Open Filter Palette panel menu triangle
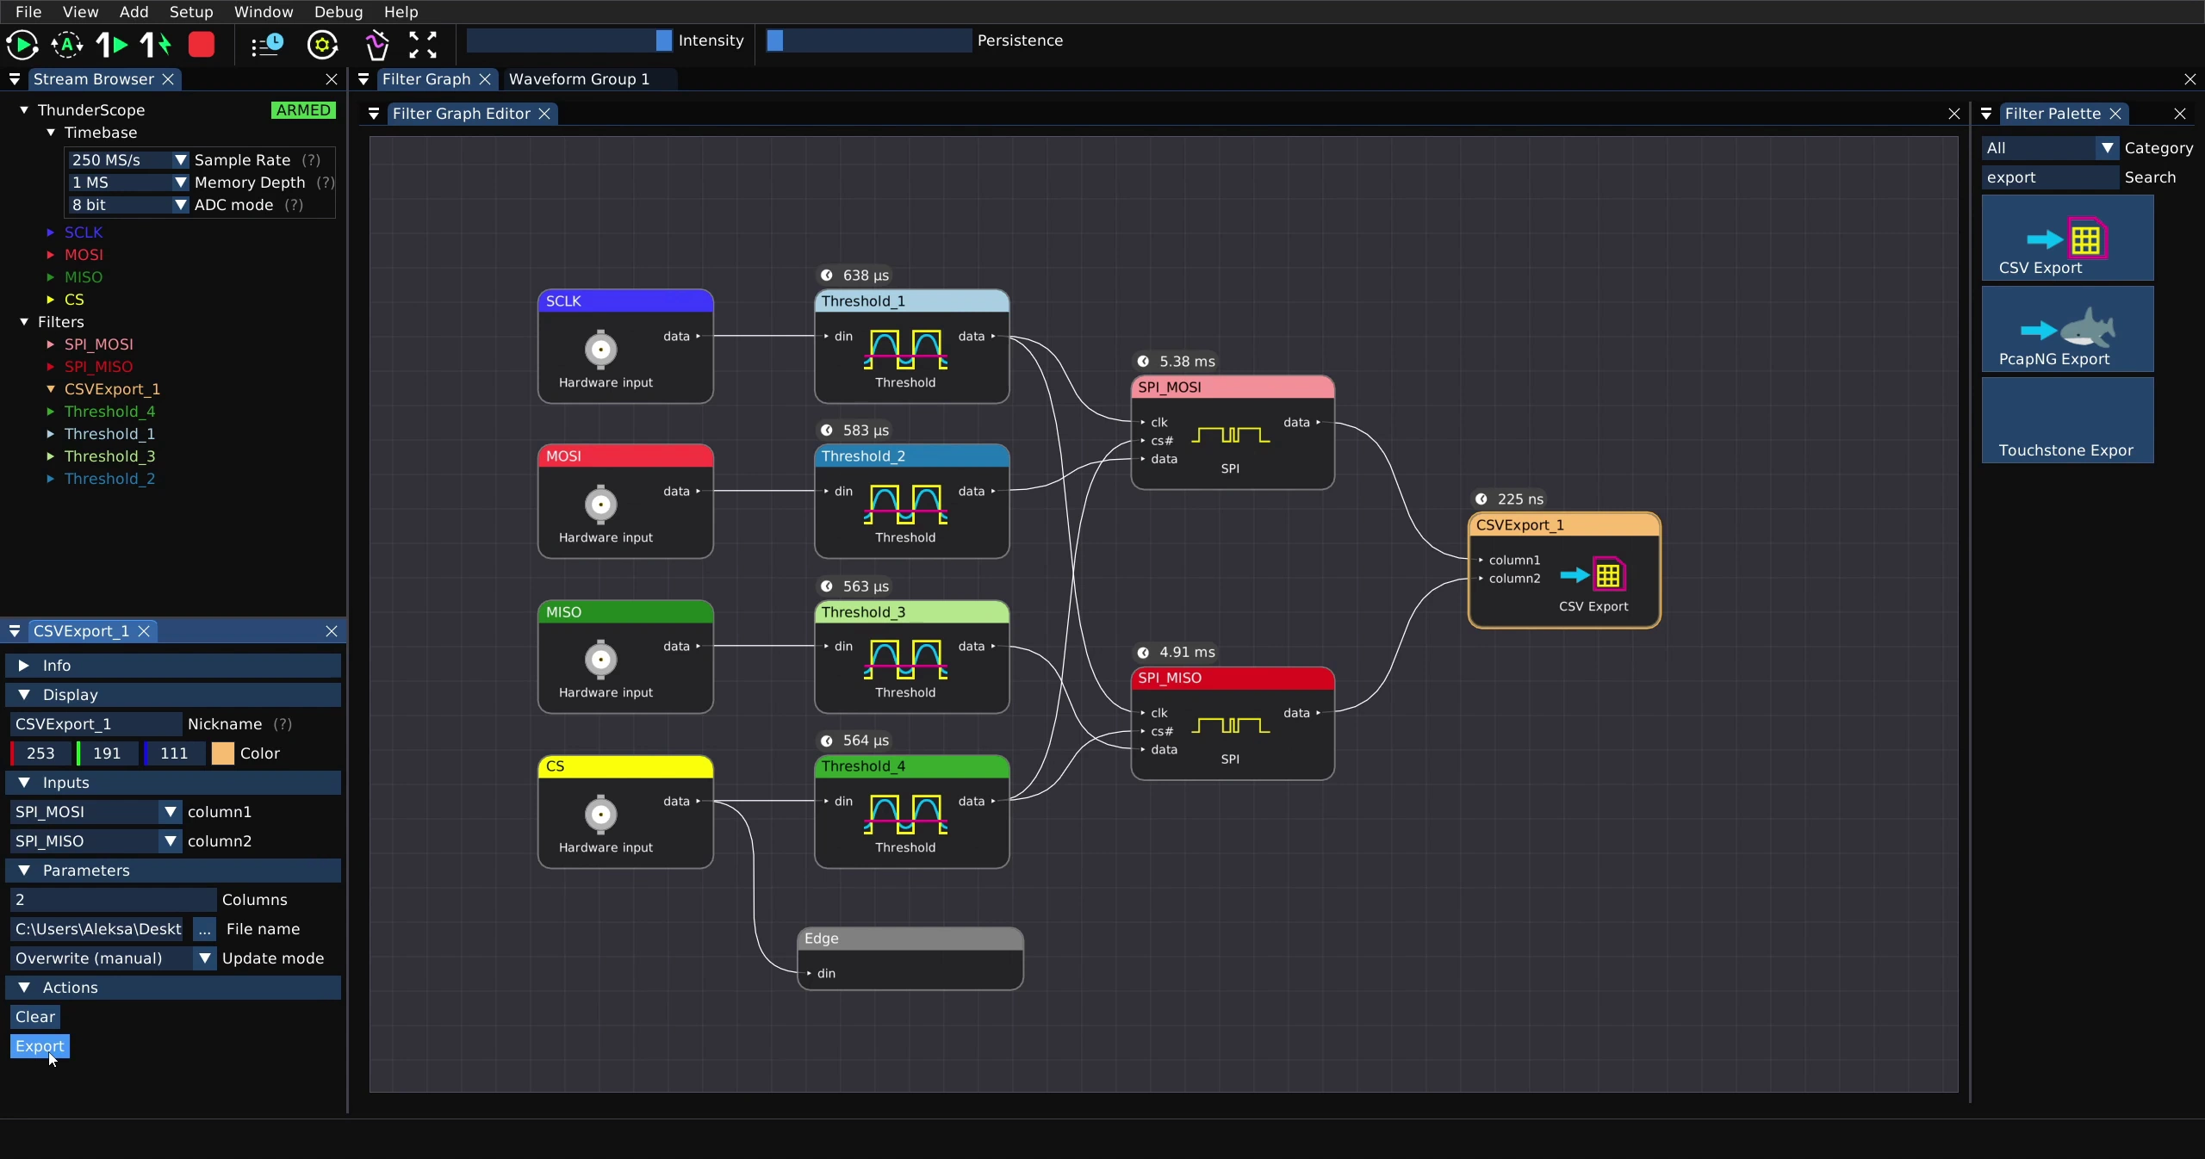2205x1159 pixels. pyautogui.click(x=1986, y=114)
